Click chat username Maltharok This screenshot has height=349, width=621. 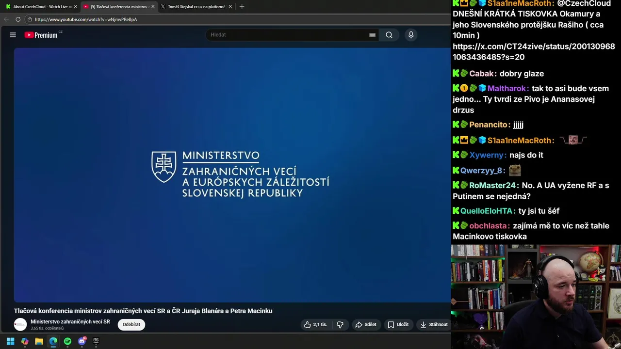(507, 89)
